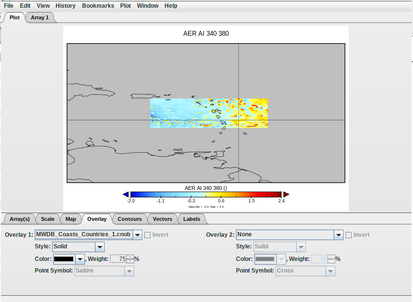Increase Overlay 1 weight with up arrow
The width and height of the screenshot is (413, 302).
pyautogui.click(x=130, y=257)
